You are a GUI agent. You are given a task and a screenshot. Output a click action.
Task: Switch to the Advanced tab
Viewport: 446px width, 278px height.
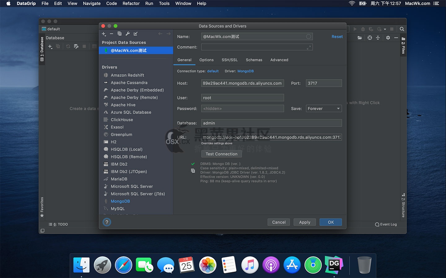(279, 60)
